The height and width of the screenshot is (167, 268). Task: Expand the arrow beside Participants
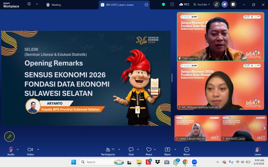click(119, 149)
